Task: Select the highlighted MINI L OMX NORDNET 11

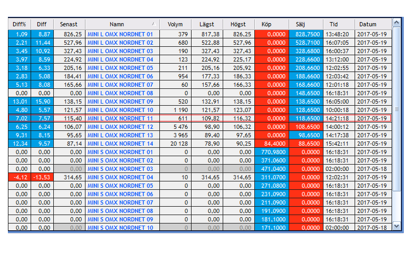Action: [120, 118]
